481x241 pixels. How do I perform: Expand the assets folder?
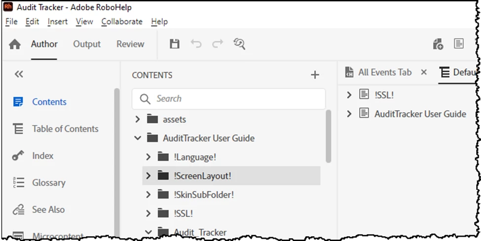(138, 119)
